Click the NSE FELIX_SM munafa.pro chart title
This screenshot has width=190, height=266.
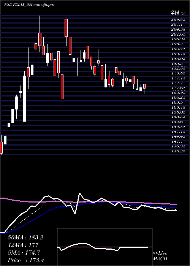coord(29,5)
